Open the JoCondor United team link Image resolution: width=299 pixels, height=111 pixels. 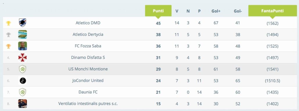pos(88,81)
